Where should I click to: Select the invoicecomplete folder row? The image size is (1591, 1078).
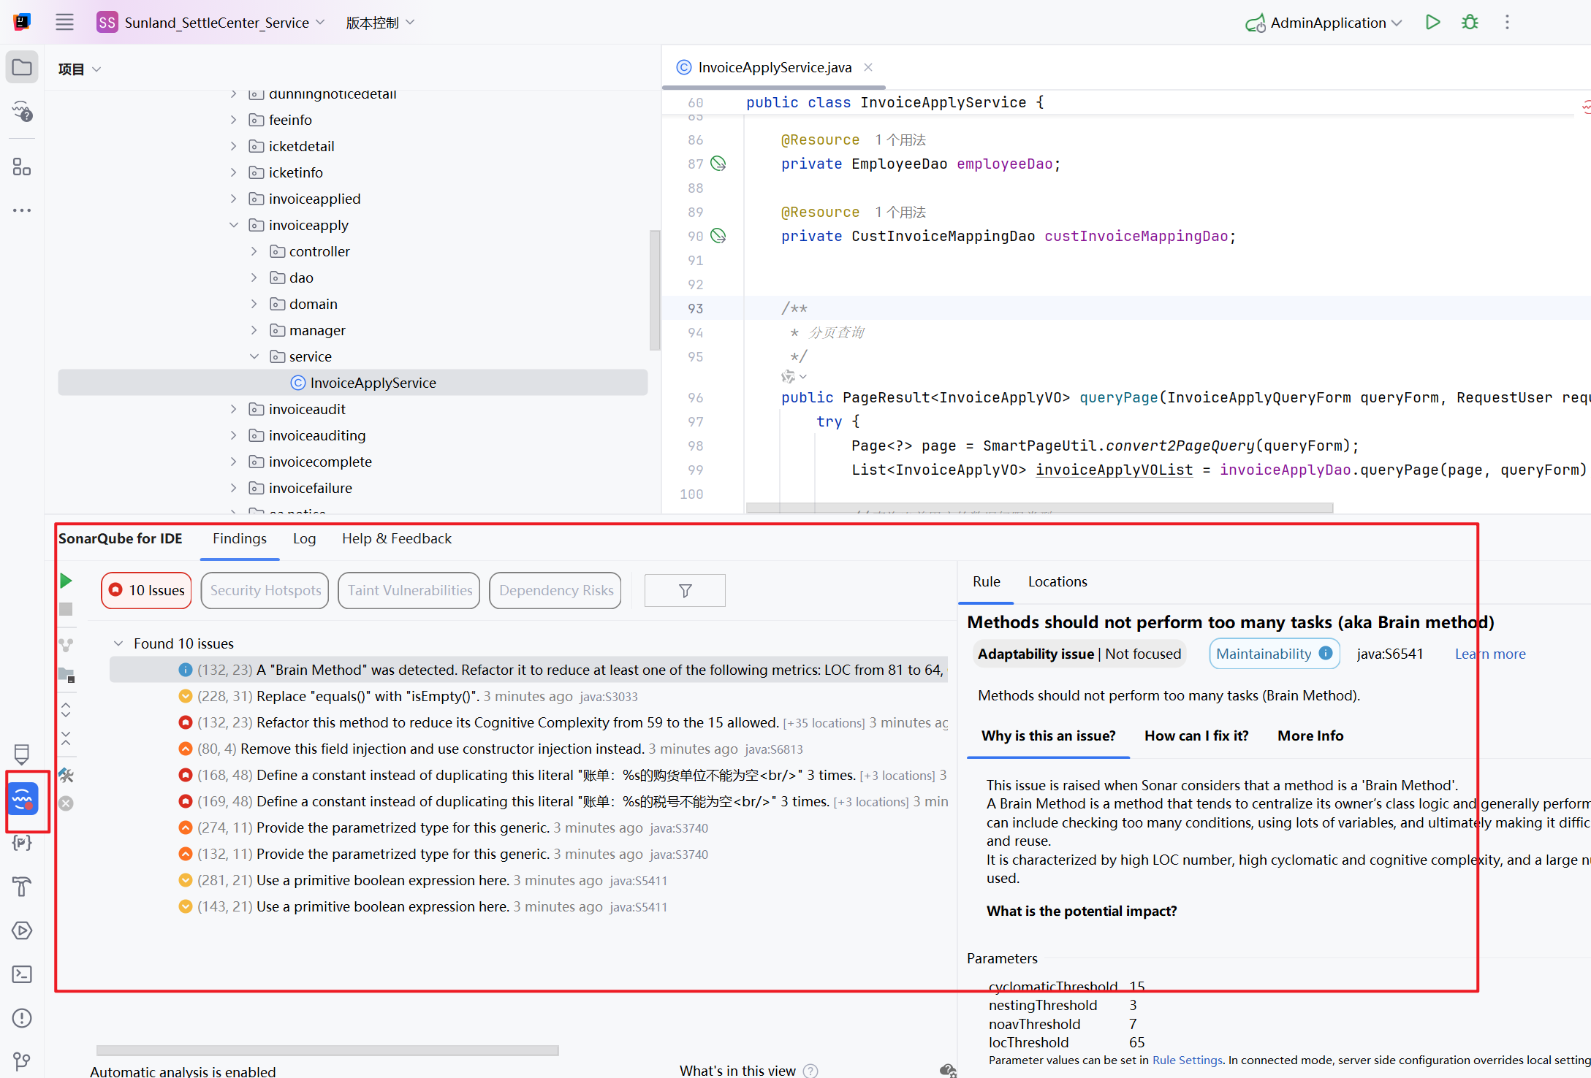click(x=353, y=462)
